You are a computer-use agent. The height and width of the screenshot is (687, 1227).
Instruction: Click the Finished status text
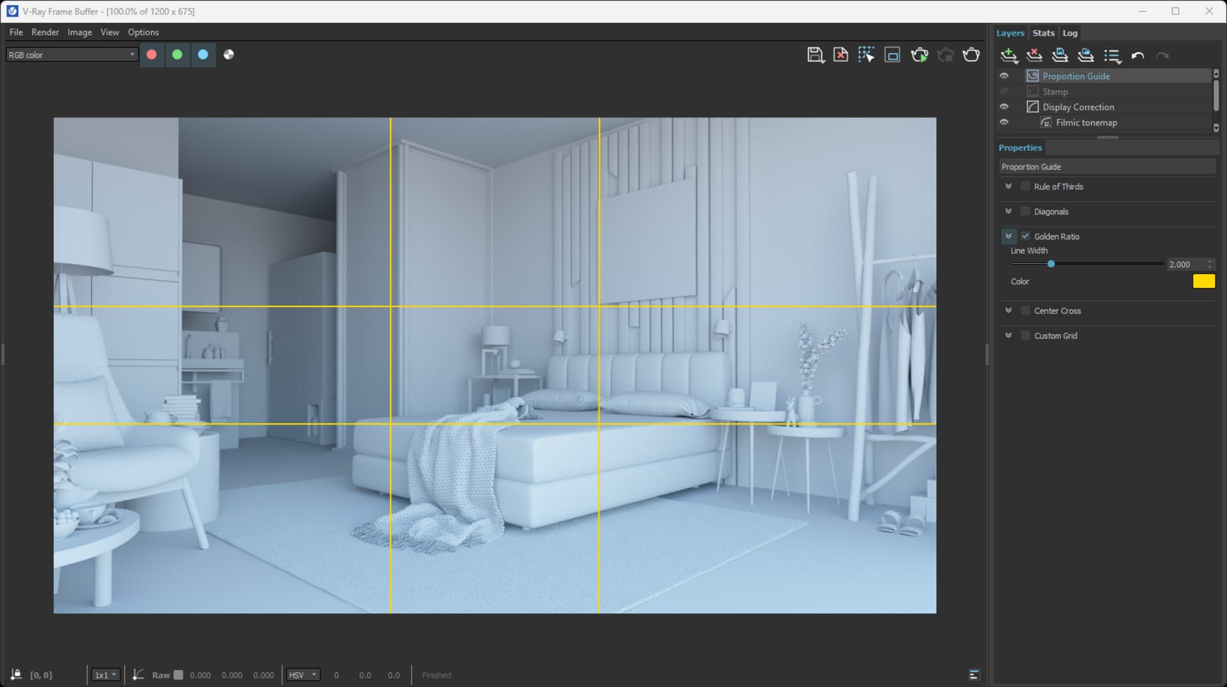point(436,675)
